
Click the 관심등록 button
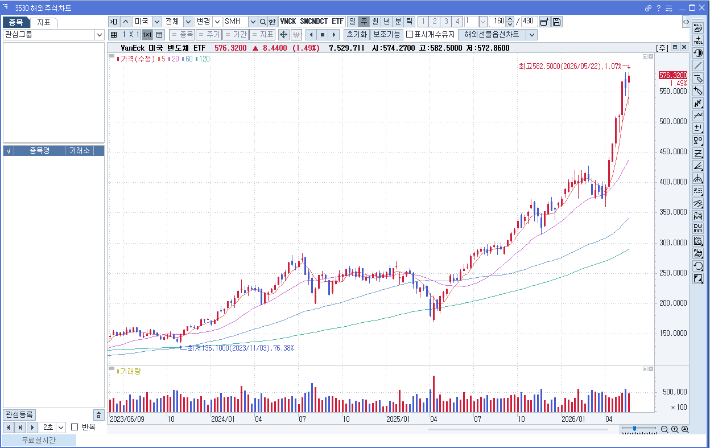pyautogui.click(x=19, y=414)
